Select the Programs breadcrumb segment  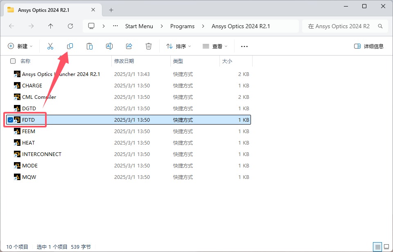[182, 26]
